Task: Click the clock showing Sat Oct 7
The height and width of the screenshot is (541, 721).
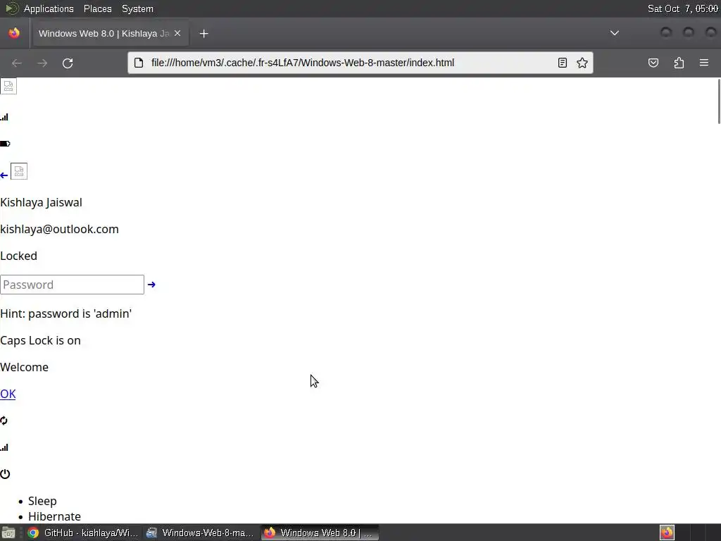Action: point(682,8)
